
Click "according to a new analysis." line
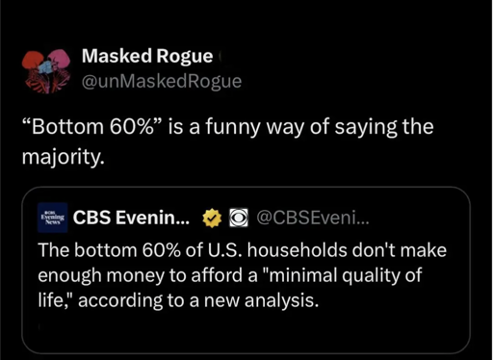click(x=198, y=300)
